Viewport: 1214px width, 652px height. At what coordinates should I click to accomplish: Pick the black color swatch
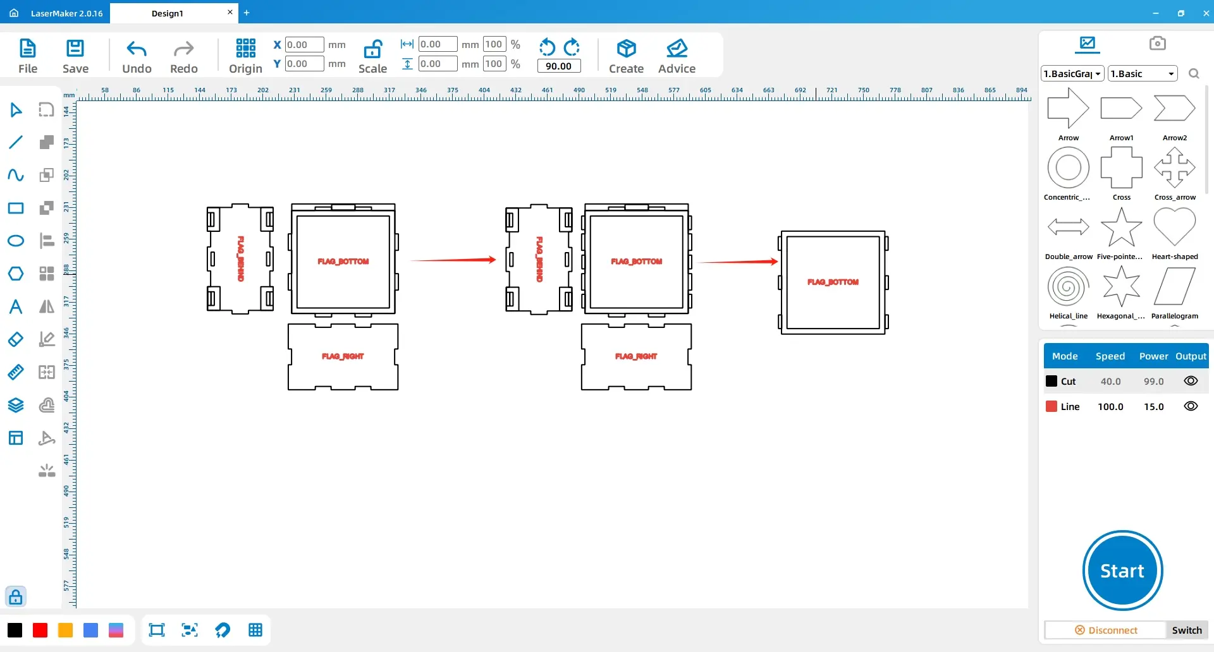[15, 630]
